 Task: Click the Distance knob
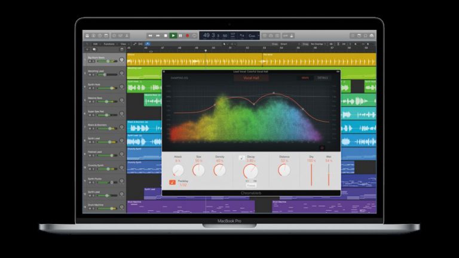click(x=284, y=170)
